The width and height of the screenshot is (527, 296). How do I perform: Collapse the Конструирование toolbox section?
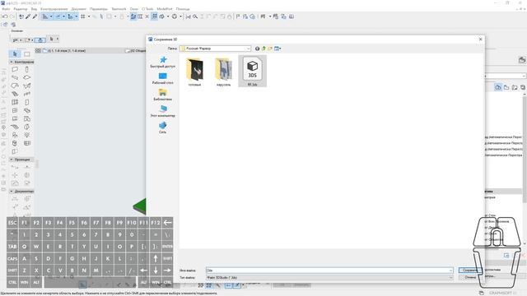(x=12, y=62)
